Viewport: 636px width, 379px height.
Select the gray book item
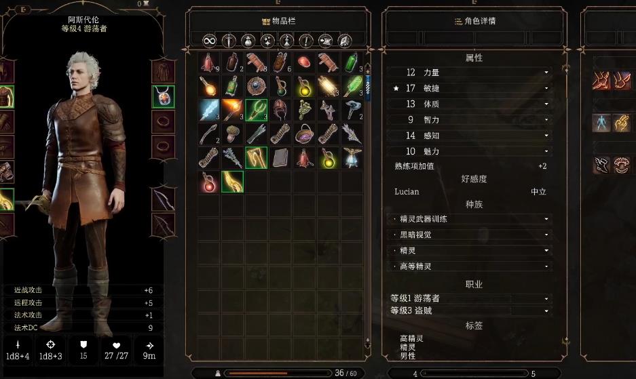(x=280, y=158)
